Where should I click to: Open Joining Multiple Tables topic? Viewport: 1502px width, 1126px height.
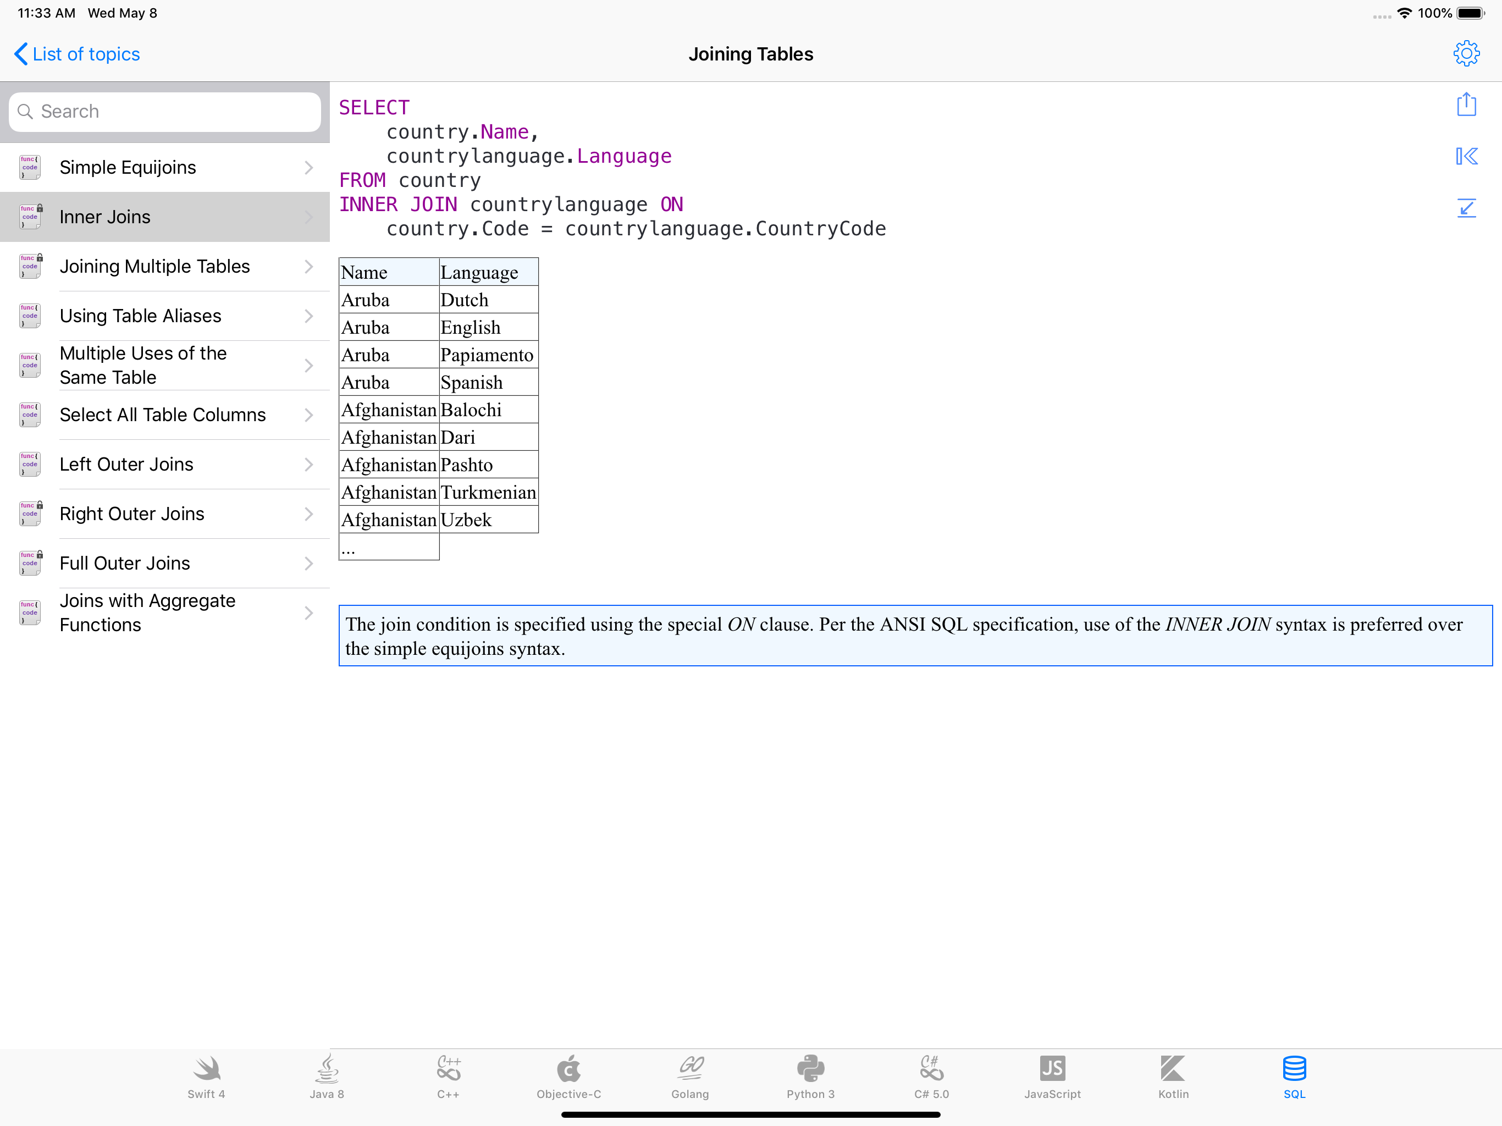coord(155,266)
